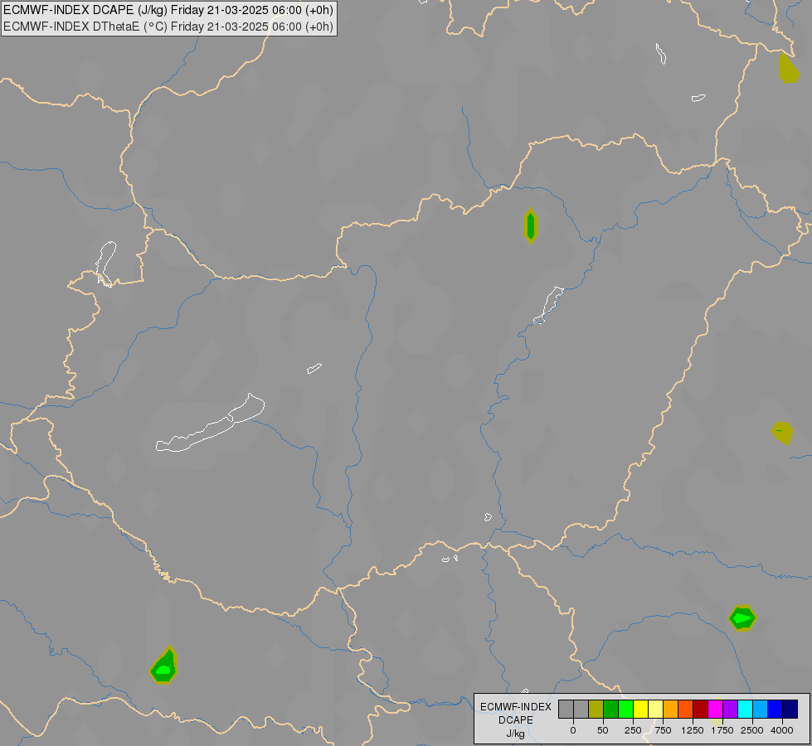Choose the light blue legend swatch
The width and height of the screenshot is (812, 746).
(x=761, y=710)
